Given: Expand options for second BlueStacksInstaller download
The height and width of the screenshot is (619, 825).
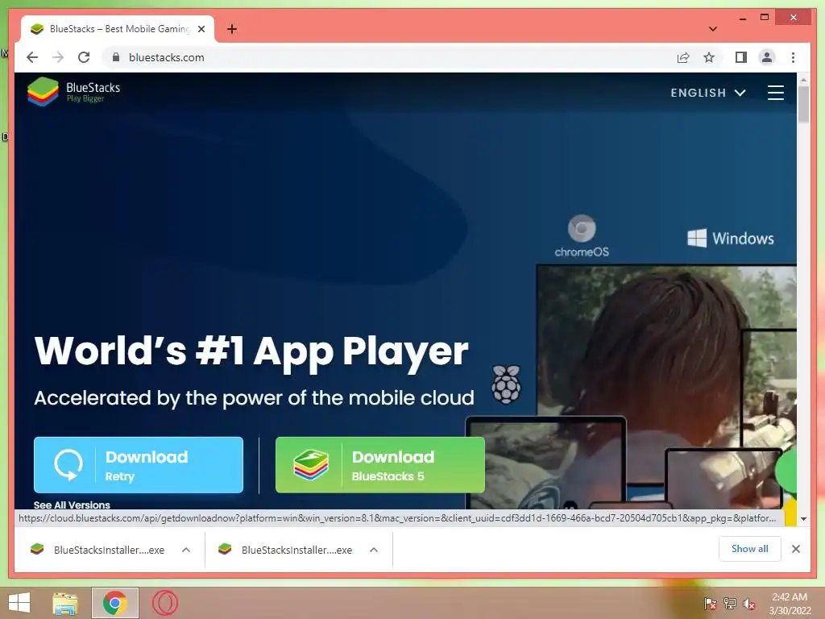Looking at the screenshot, I should 374,550.
